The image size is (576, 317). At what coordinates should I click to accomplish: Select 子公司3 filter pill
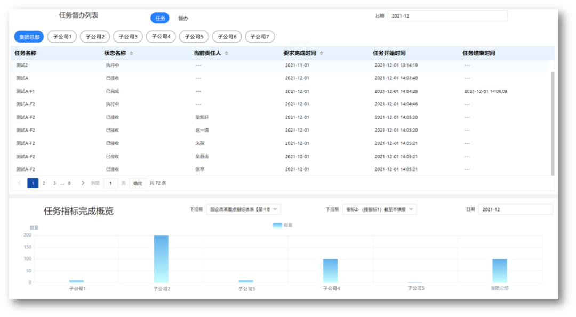pyautogui.click(x=128, y=37)
